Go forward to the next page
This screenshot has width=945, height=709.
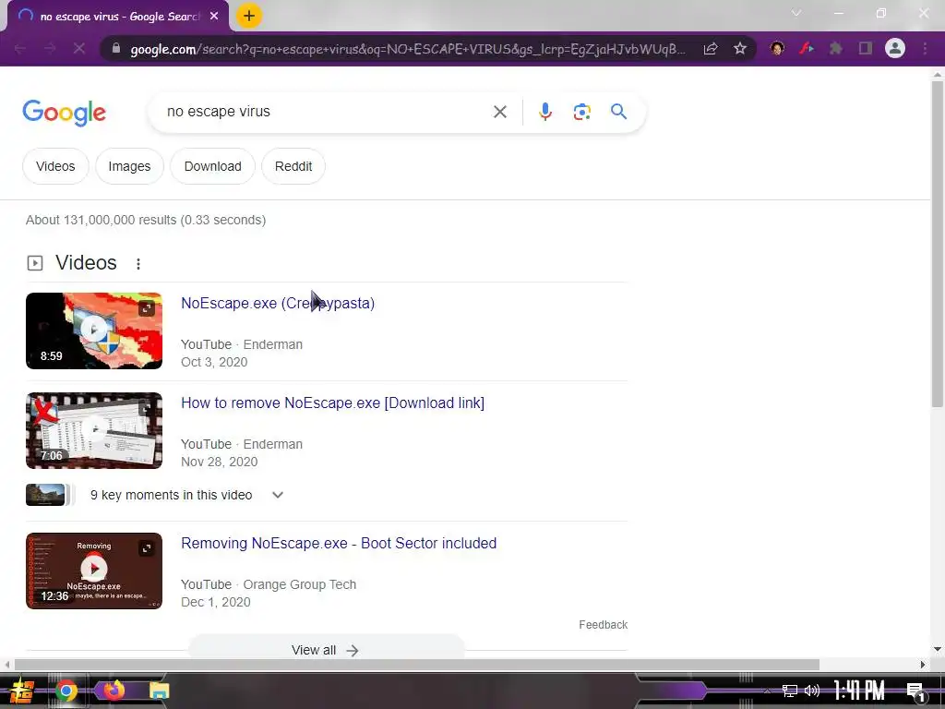click(x=50, y=49)
